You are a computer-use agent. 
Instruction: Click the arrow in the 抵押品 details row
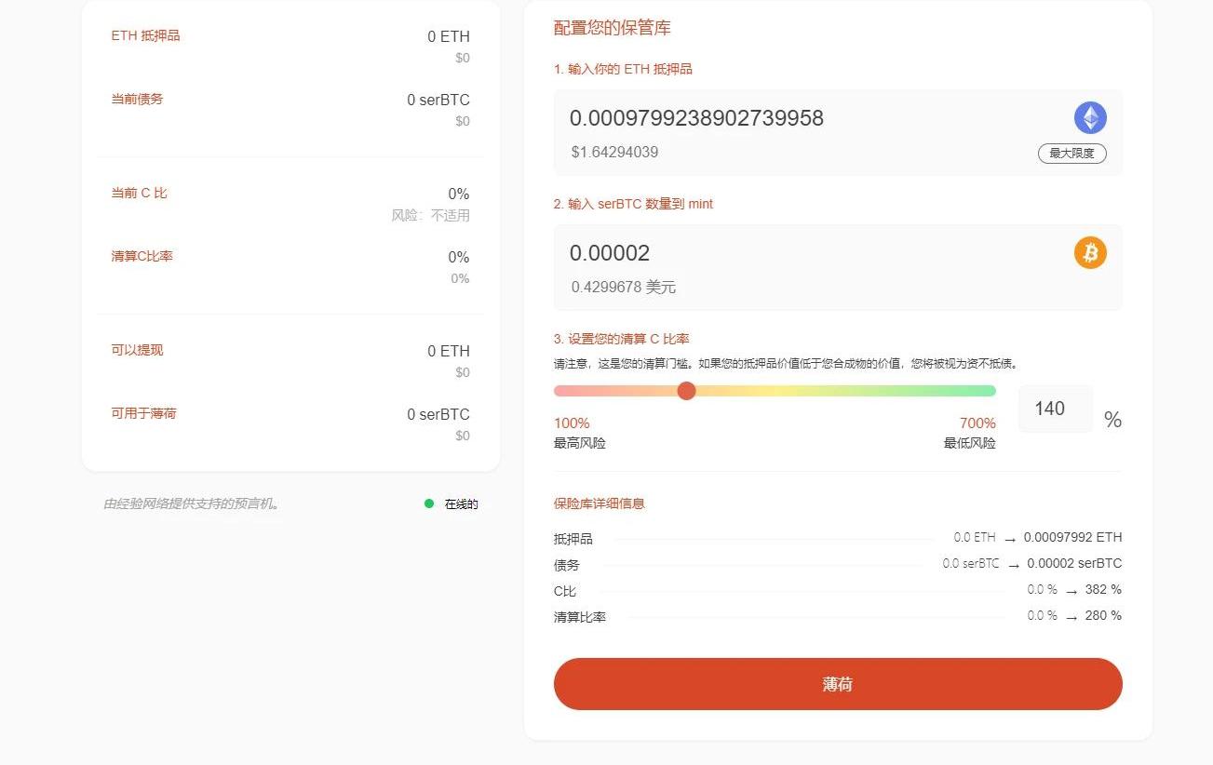[1009, 539]
